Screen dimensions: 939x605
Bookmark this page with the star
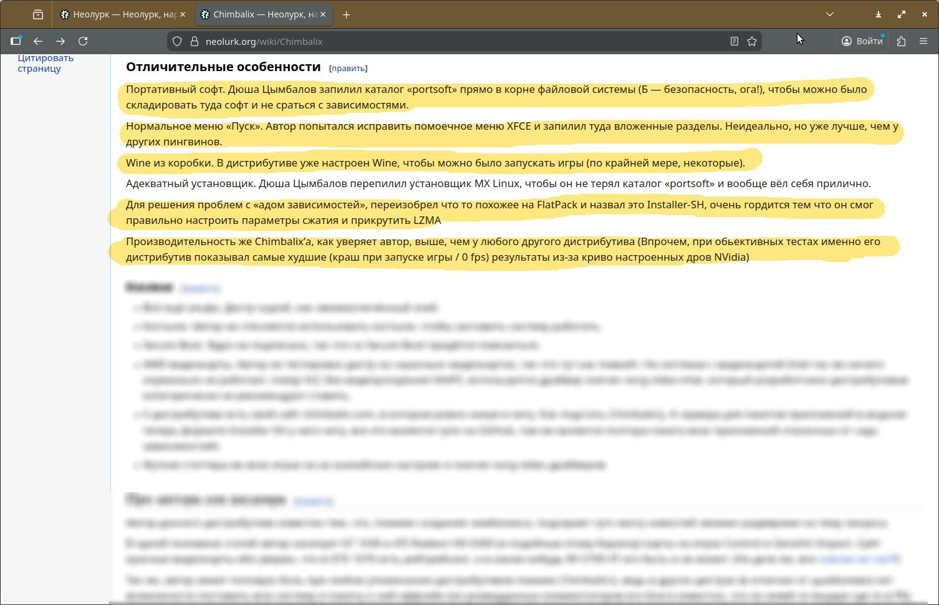click(752, 41)
